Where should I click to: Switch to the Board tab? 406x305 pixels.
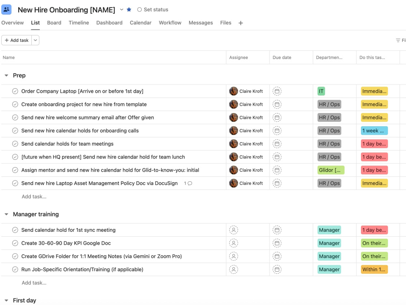tap(54, 23)
